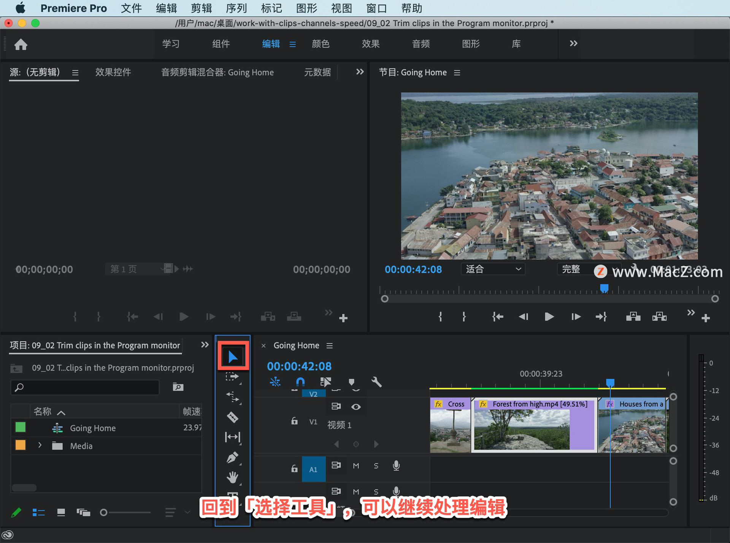Open the 剪辑 menu

click(x=201, y=8)
